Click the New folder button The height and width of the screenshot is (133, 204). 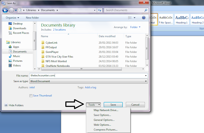(x=32, y=18)
